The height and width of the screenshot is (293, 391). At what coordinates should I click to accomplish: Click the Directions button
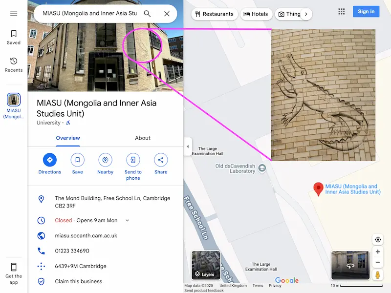[x=50, y=160]
